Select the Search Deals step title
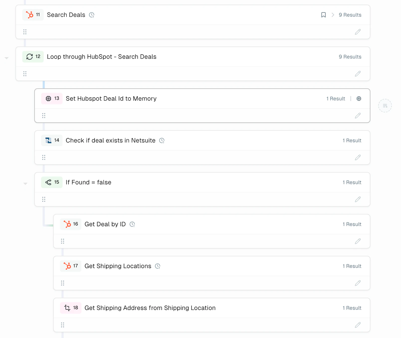This screenshot has height=338, width=401. 66,15
